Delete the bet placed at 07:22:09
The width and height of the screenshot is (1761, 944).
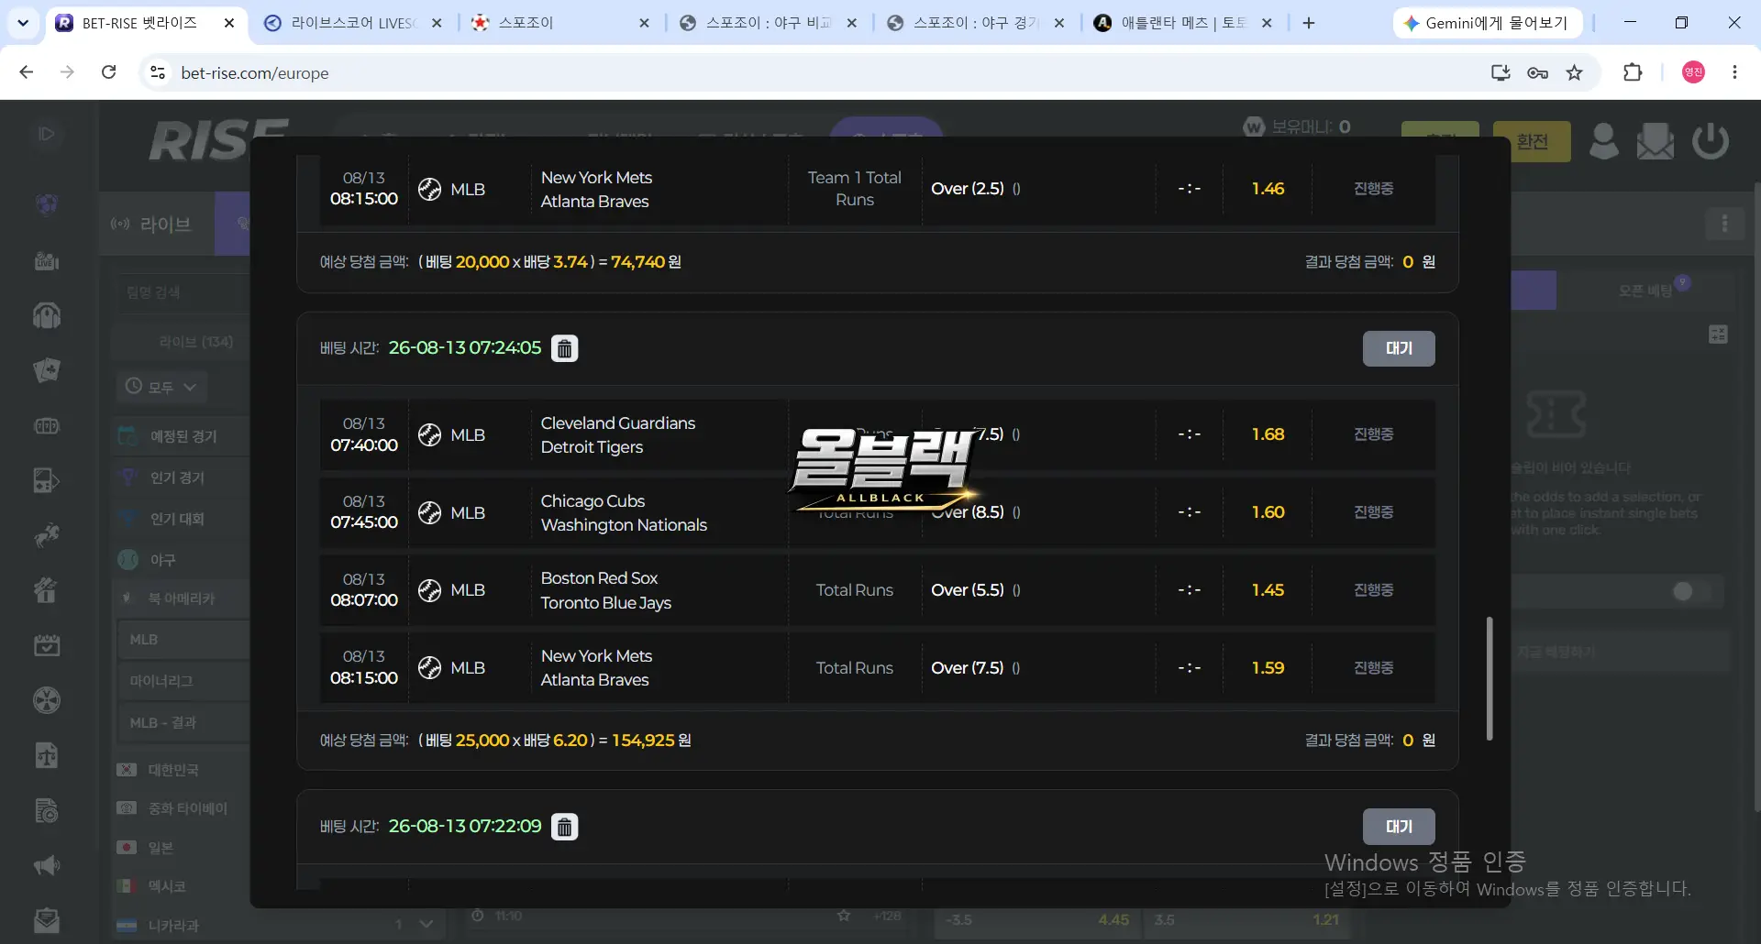click(564, 827)
